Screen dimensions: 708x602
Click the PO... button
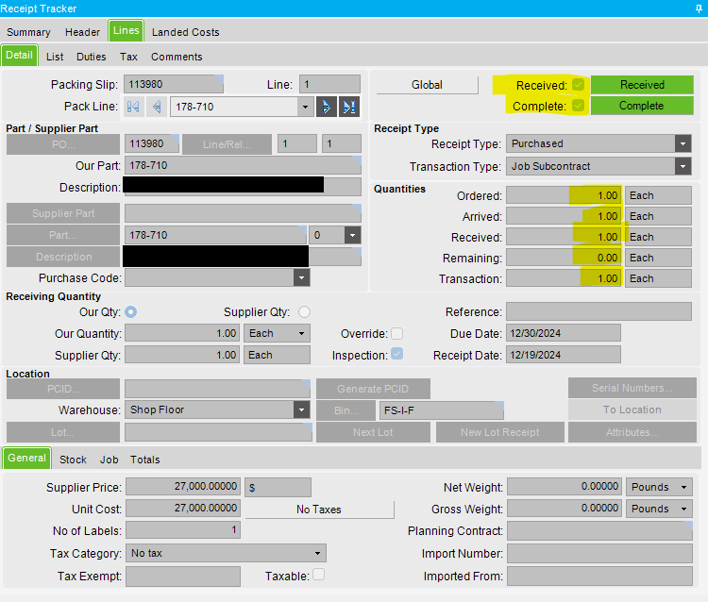(63, 144)
